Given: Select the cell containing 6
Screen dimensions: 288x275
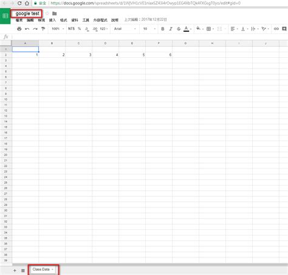Looking at the screenshot, I should (159, 55).
